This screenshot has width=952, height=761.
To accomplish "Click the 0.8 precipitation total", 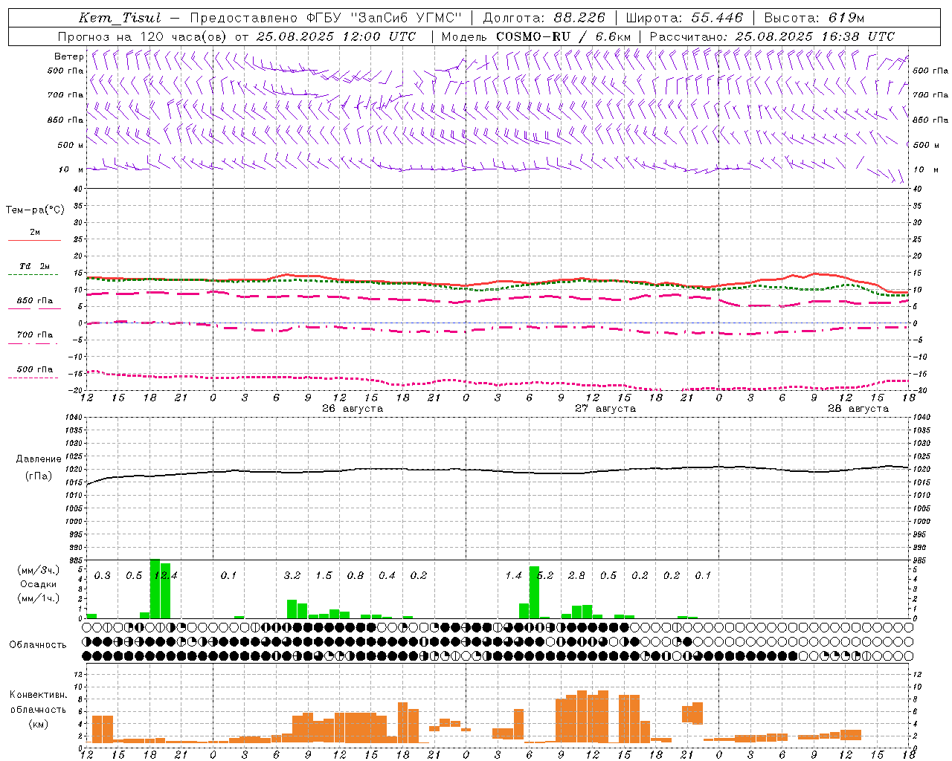I will click(x=356, y=575).
